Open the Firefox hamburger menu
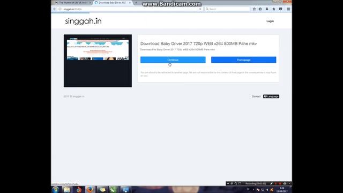 tap(288, 9)
